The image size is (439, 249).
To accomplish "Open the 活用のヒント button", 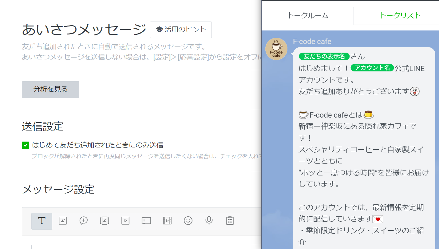I will pyautogui.click(x=181, y=30).
